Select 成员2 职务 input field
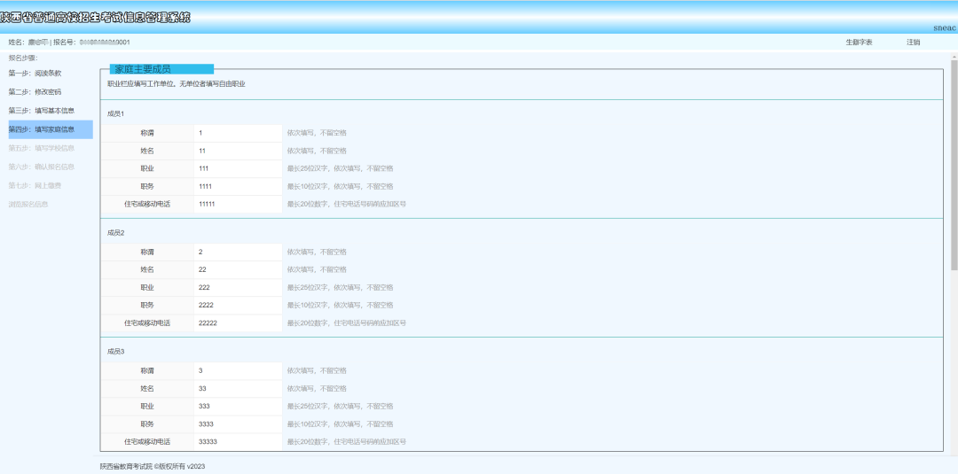The image size is (958, 474). pos(238,305)
